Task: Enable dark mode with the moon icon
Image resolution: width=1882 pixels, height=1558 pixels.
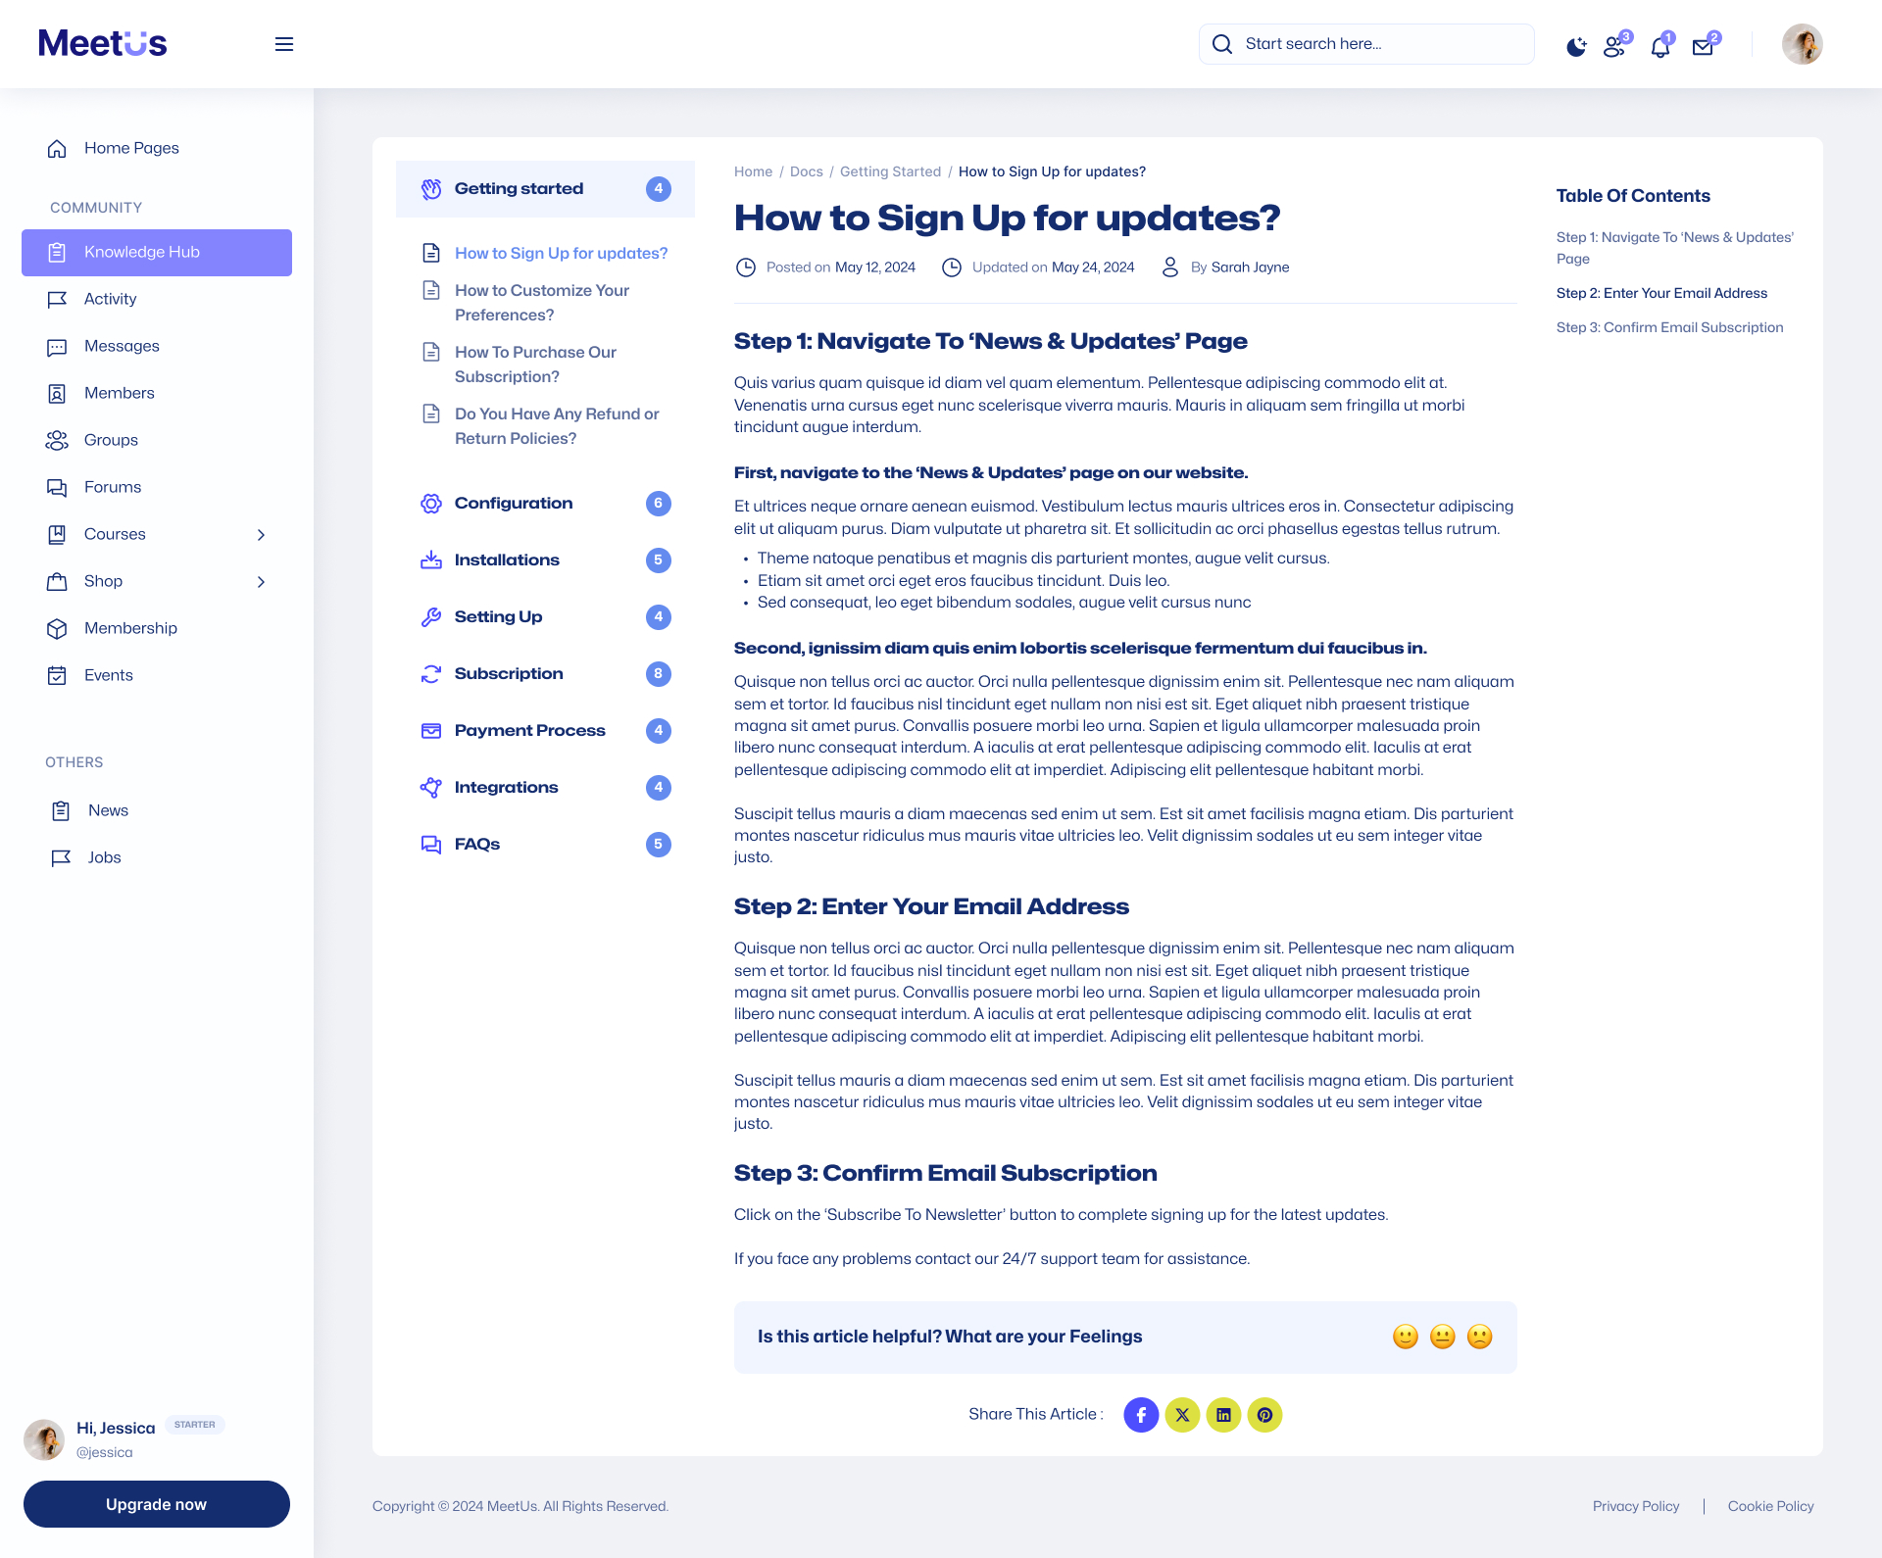Action: coord(1576,44)
